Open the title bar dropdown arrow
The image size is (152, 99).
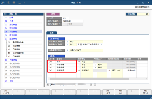(x=24, y=3)
